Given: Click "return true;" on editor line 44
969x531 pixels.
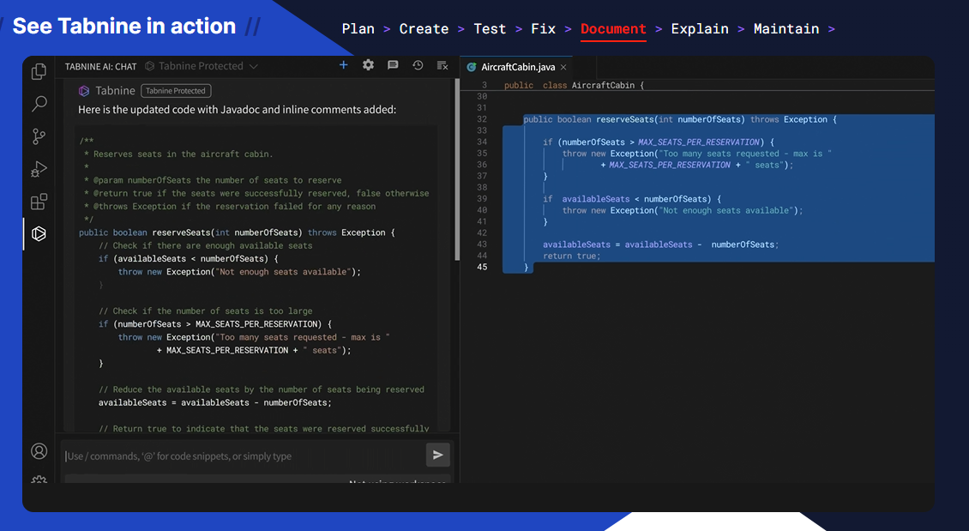Looking at the screenshot, I should [x=572, y=256].
